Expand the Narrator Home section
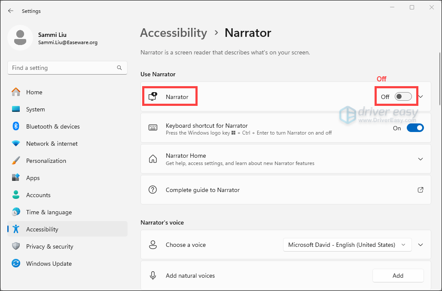The image size is (442, 291). click(x=421, y=159)
